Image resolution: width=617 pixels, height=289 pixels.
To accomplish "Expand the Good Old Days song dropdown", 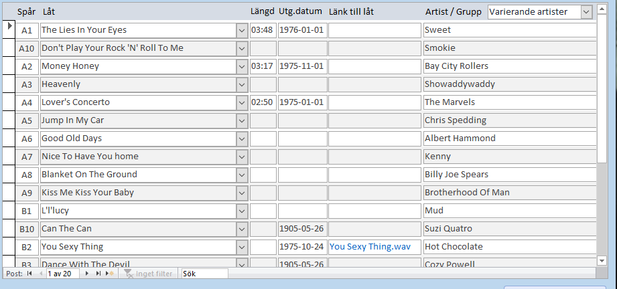I will [x=241, y=138].
